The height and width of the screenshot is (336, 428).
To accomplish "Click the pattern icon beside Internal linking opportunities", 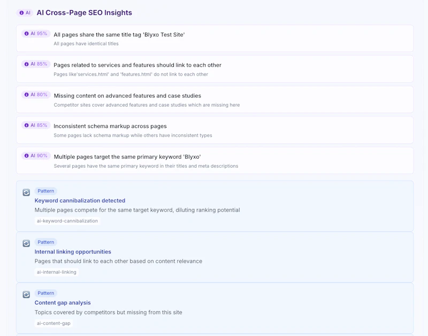I will pos(26,243).
